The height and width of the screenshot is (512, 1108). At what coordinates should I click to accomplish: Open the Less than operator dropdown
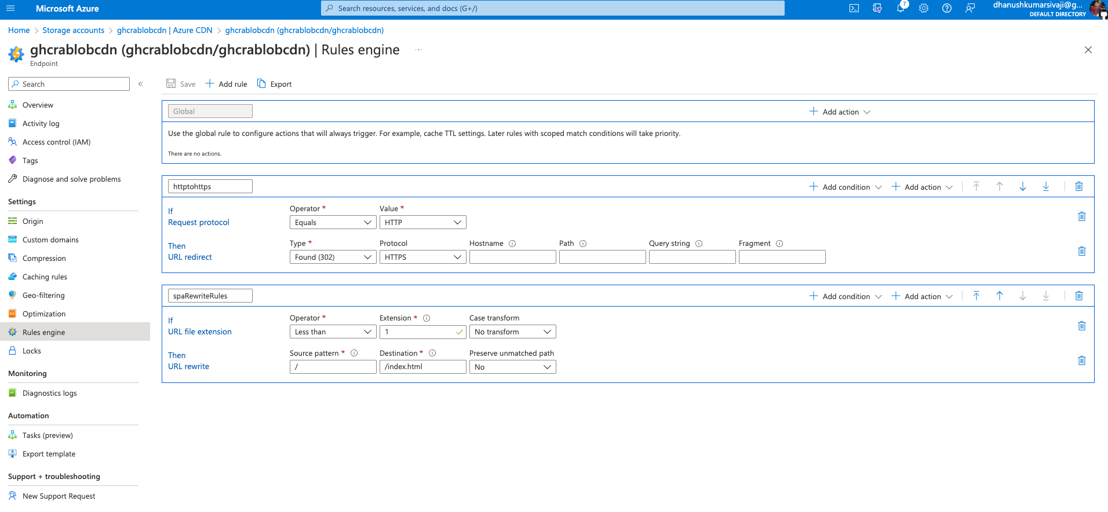pyautogui.click(x=333, y=331)
